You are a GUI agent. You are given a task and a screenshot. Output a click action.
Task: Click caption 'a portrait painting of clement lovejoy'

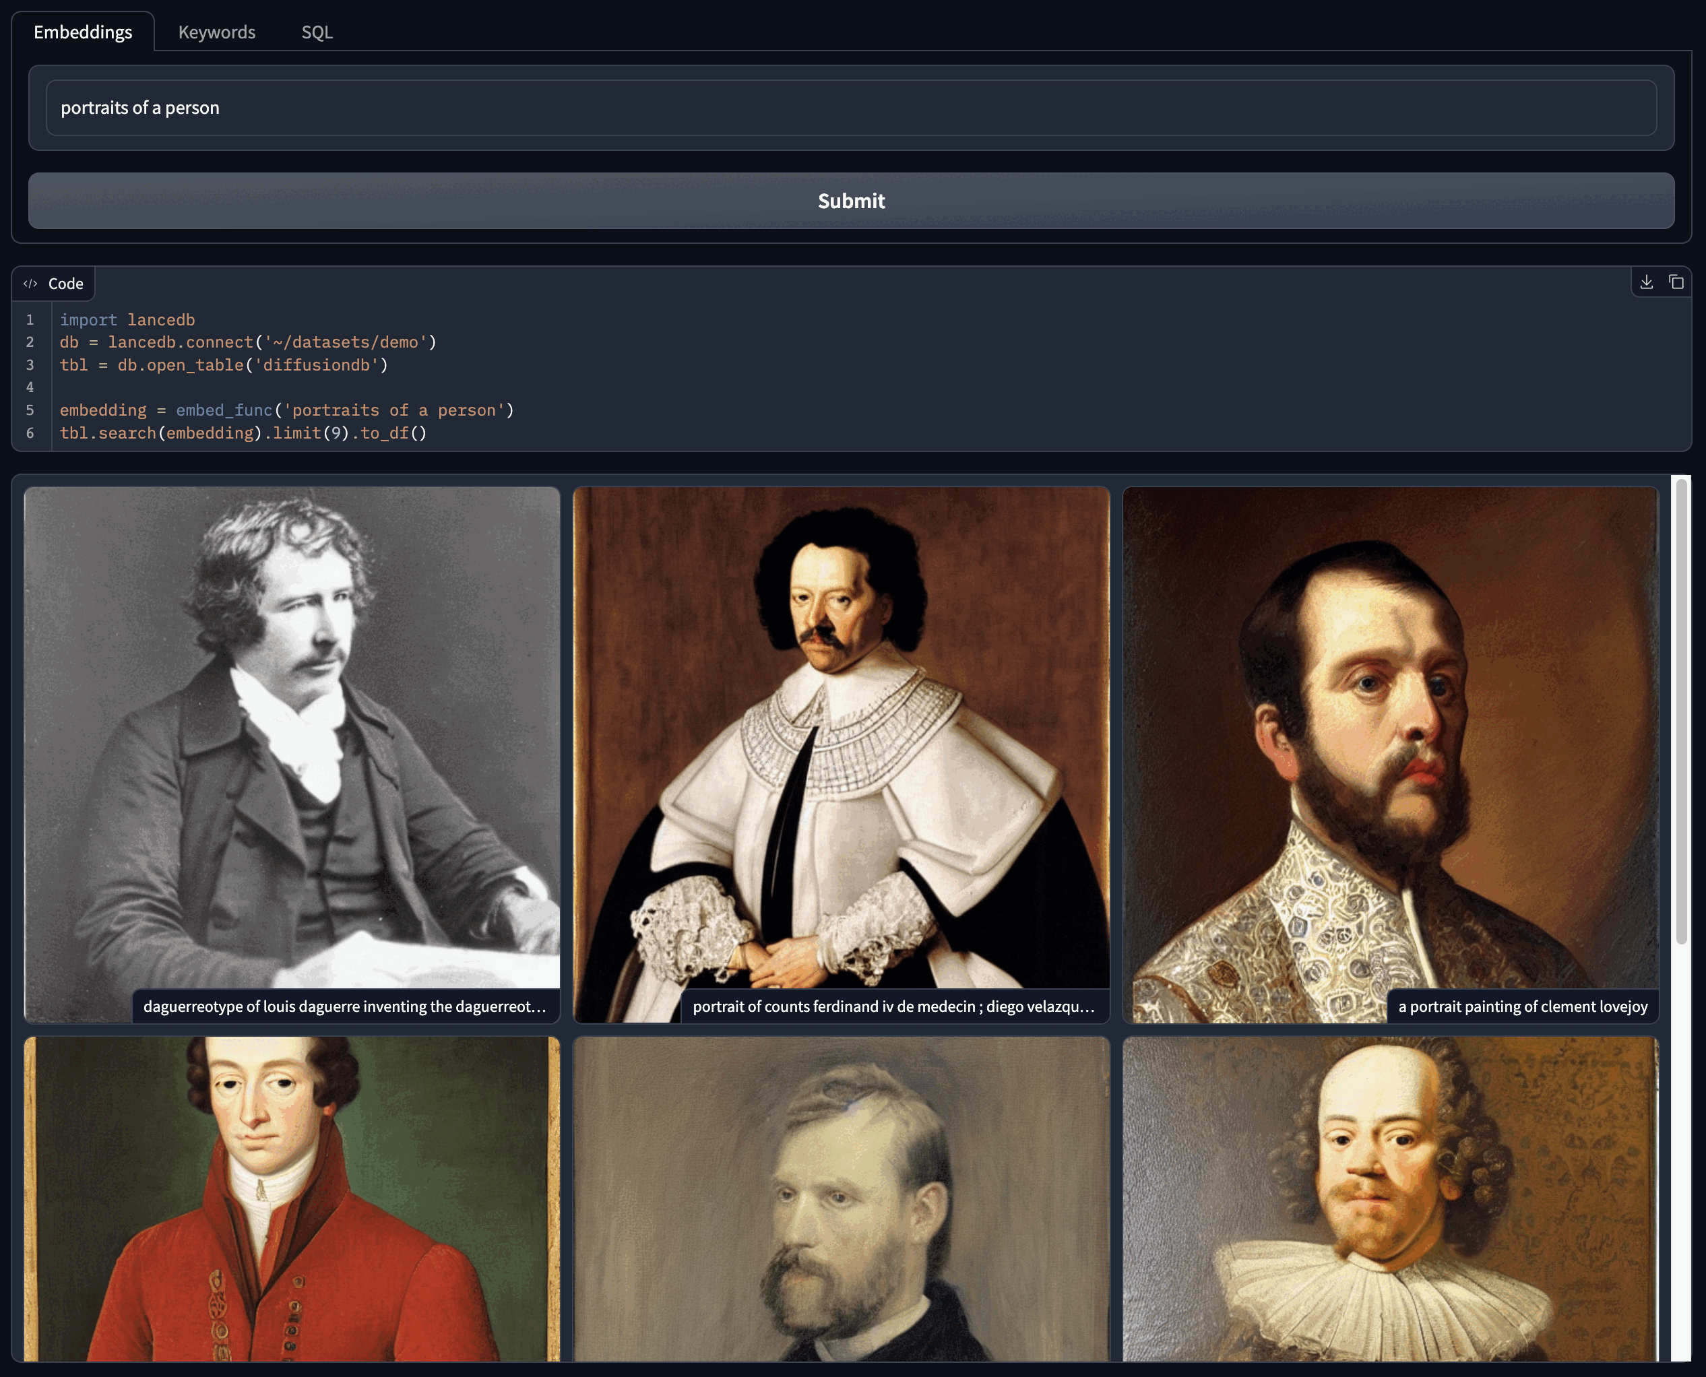click(x=1522, y=1006)
